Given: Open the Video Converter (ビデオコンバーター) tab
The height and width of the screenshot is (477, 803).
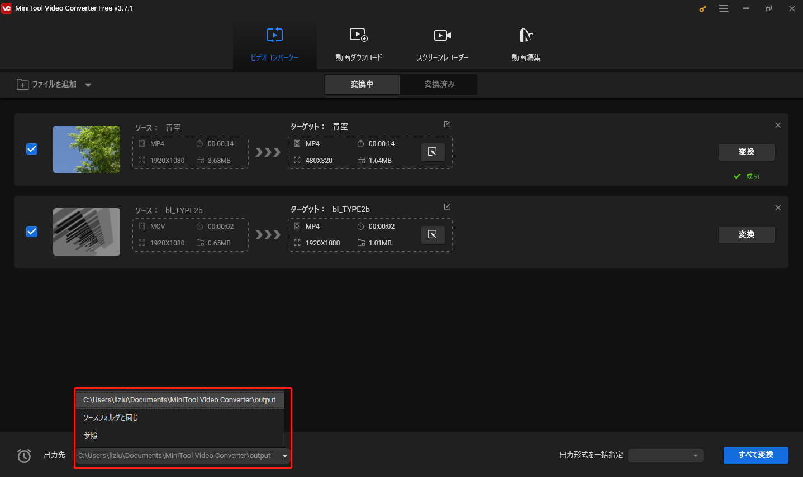Looking at the screenshot, I should pyautogui.click(x=274, y=44).
